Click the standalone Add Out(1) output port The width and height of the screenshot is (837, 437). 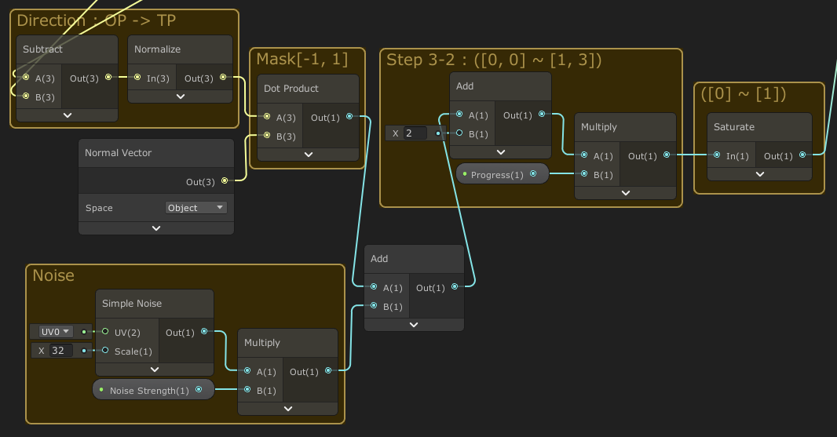(455, 286)
